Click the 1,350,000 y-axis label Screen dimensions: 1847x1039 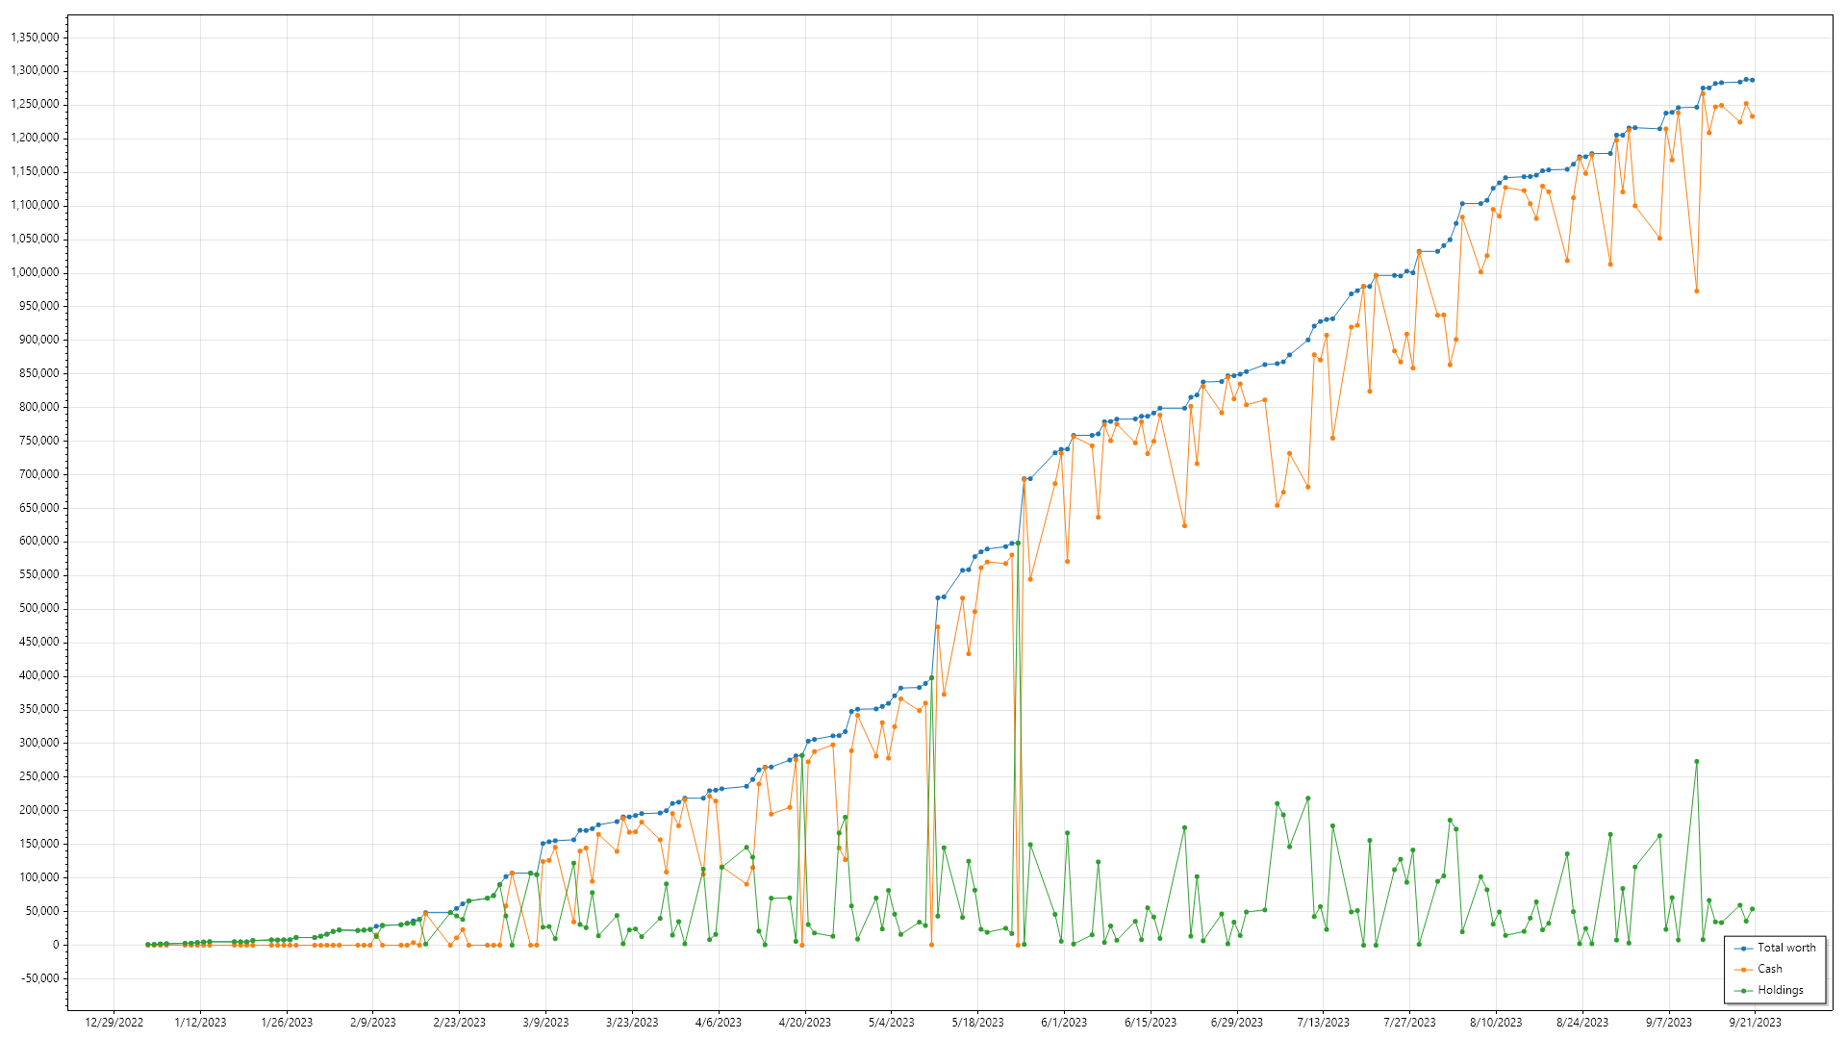(x=35, y=38)
